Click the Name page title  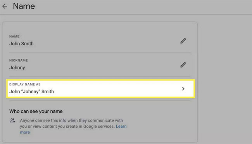24,6
